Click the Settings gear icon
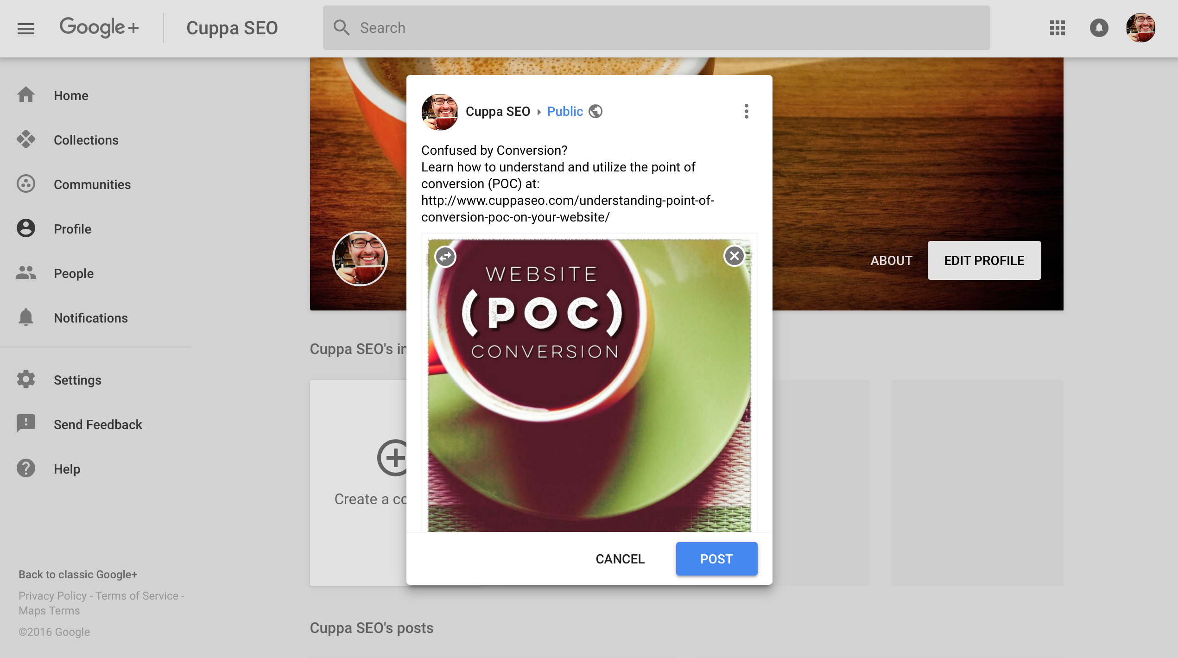Viewport: 1178px width, 658px height. click(26, 380)
